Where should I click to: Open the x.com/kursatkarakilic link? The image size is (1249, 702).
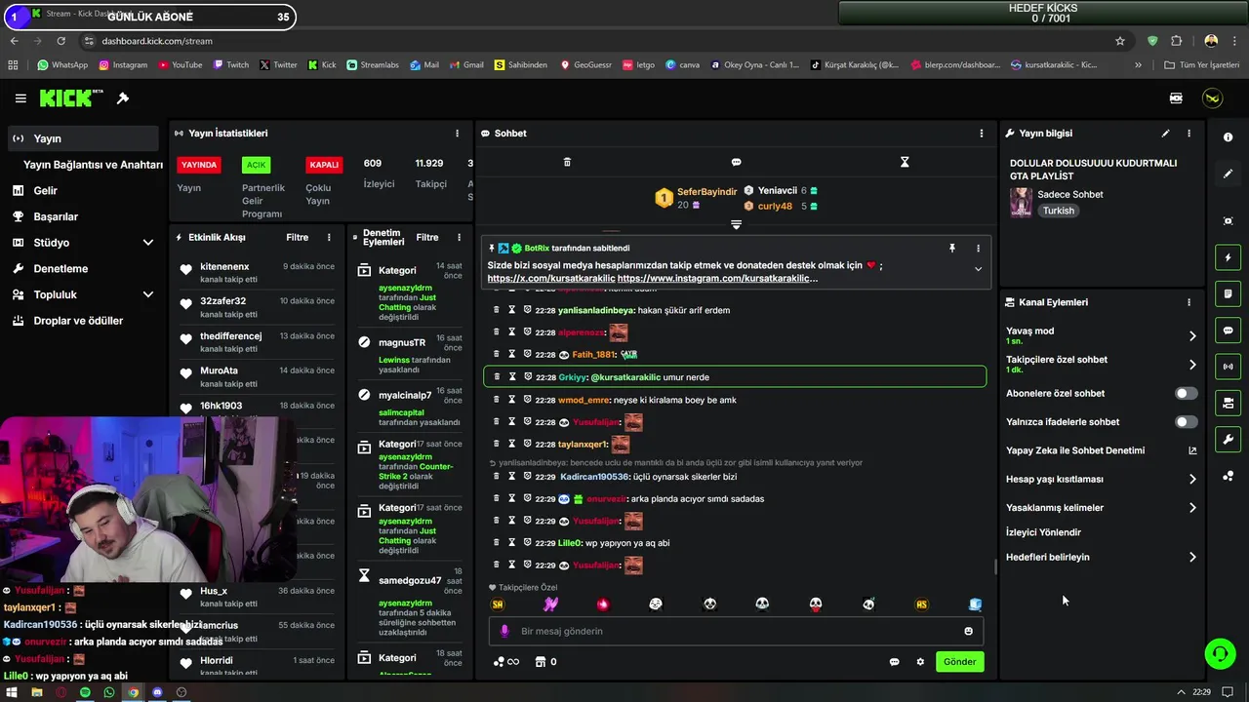[551, 279]
